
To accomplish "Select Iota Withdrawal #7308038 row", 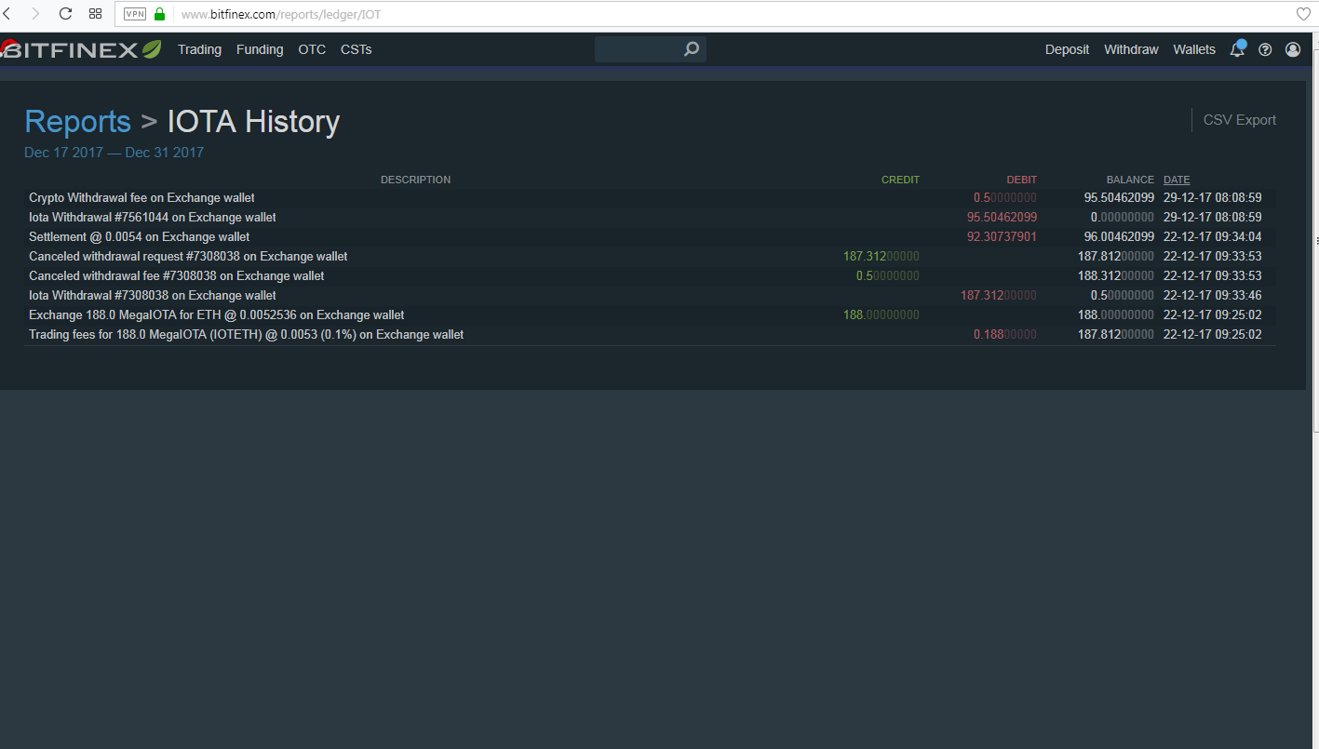I will click(x=650, y=296).
